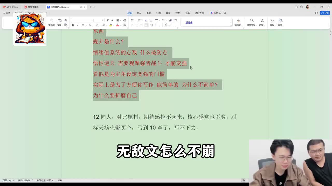Expand the styles gallery list
This screenshot has height=186, width=332.
pyautogui.click(x=231, y=25)
